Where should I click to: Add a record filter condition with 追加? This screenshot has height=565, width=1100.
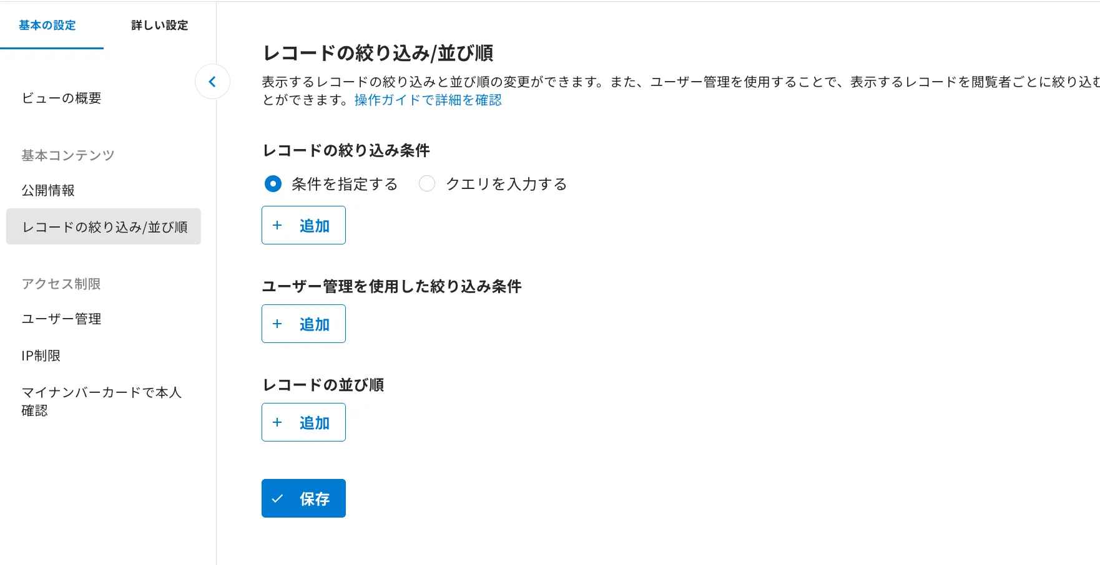303,225
